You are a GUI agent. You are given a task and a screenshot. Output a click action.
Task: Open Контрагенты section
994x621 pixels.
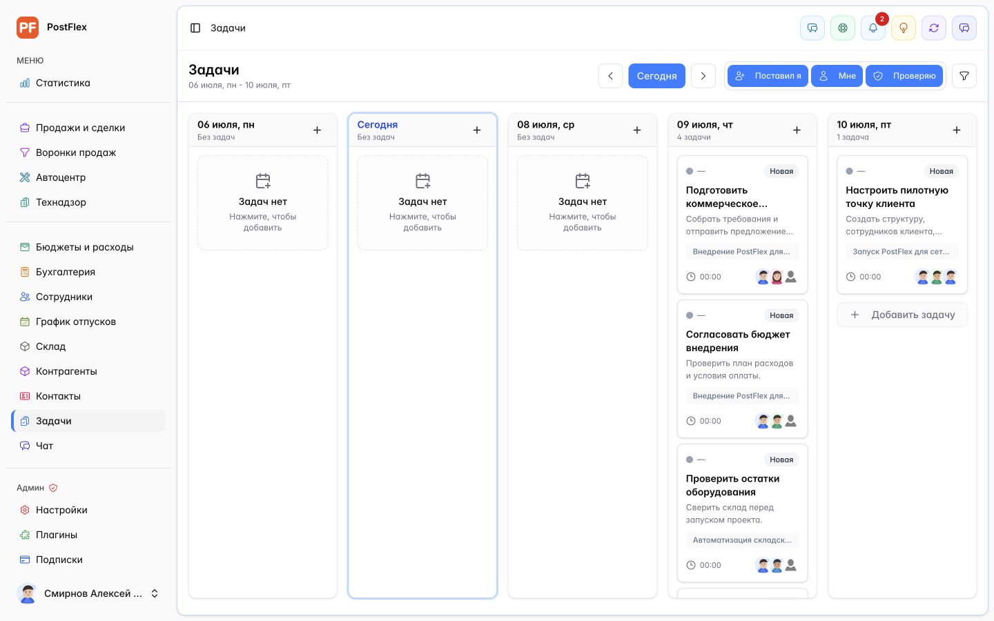[88, 371]
